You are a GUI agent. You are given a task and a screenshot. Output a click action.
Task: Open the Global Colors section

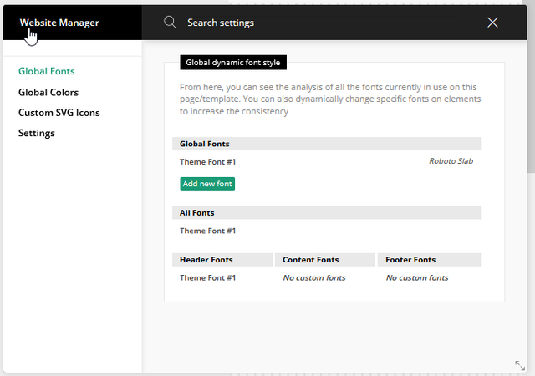[48, 92]
